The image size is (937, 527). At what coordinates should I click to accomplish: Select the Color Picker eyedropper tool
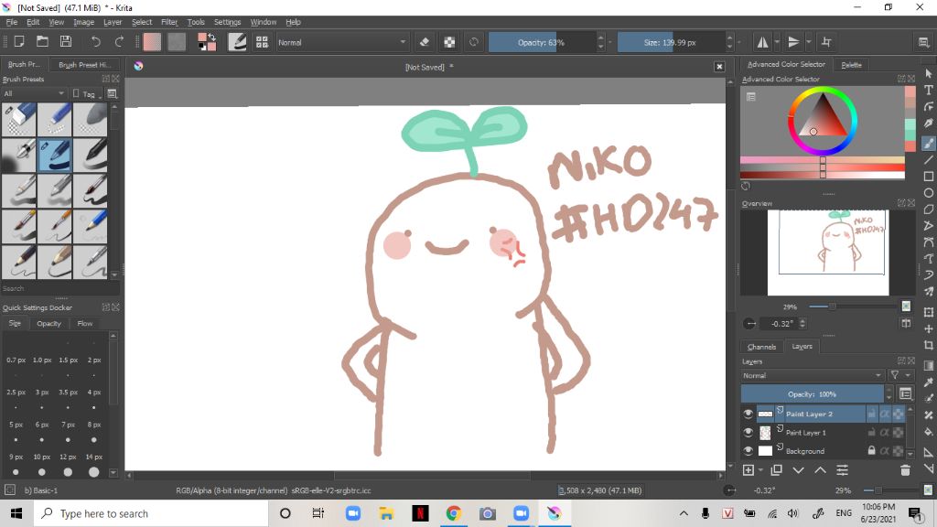929,382
